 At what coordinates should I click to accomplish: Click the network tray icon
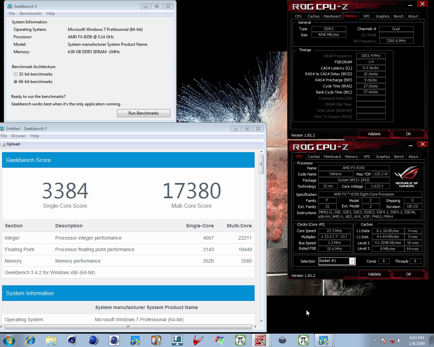392,341
